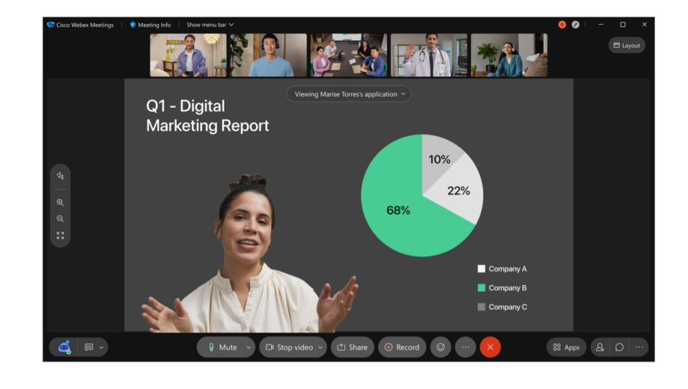
Task: Open the Webex Assistant icon
Action: point(64,347)
